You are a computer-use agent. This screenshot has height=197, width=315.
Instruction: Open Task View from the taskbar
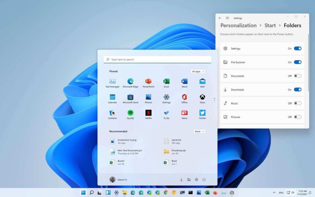pos(100,193)
